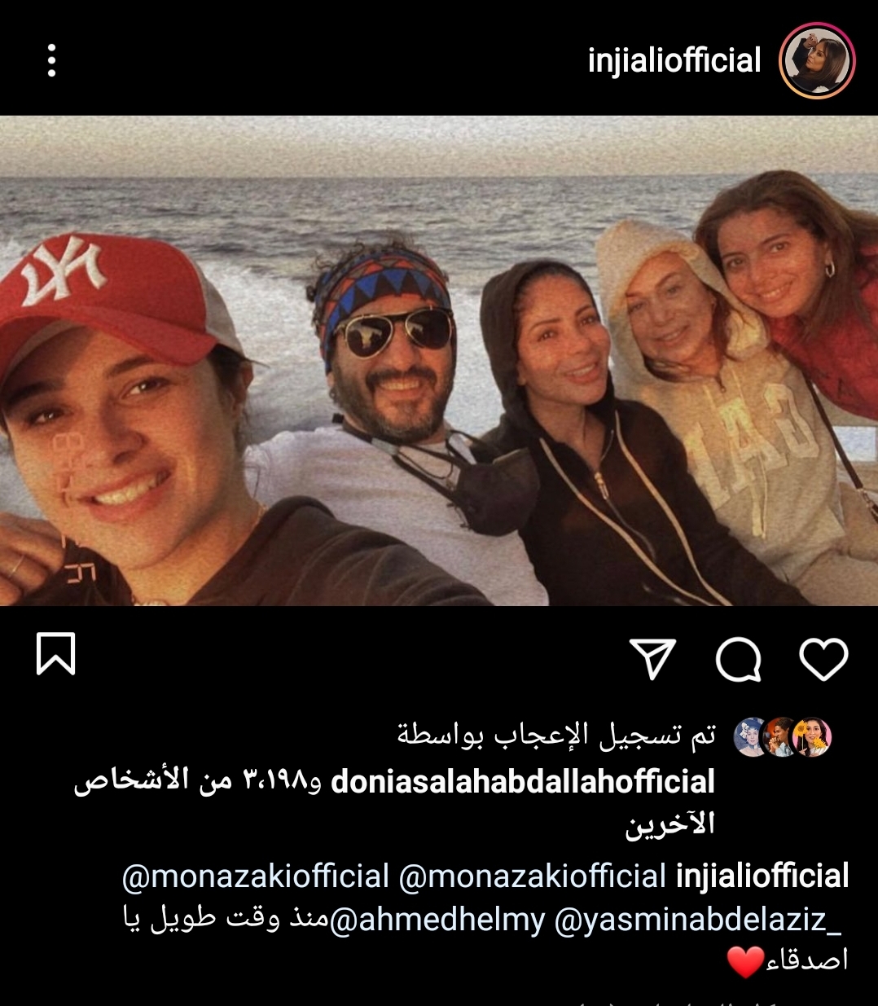Open injialiofficial username in caption
Viewport: 878px width, 1006px height.
coord(762,876)
